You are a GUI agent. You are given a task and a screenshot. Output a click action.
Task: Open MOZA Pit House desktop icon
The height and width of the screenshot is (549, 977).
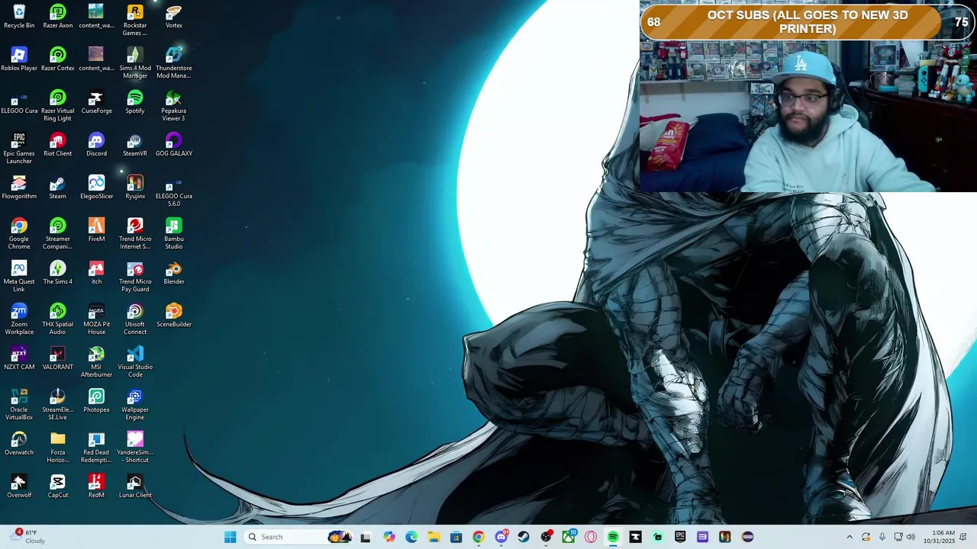[96, 319]
